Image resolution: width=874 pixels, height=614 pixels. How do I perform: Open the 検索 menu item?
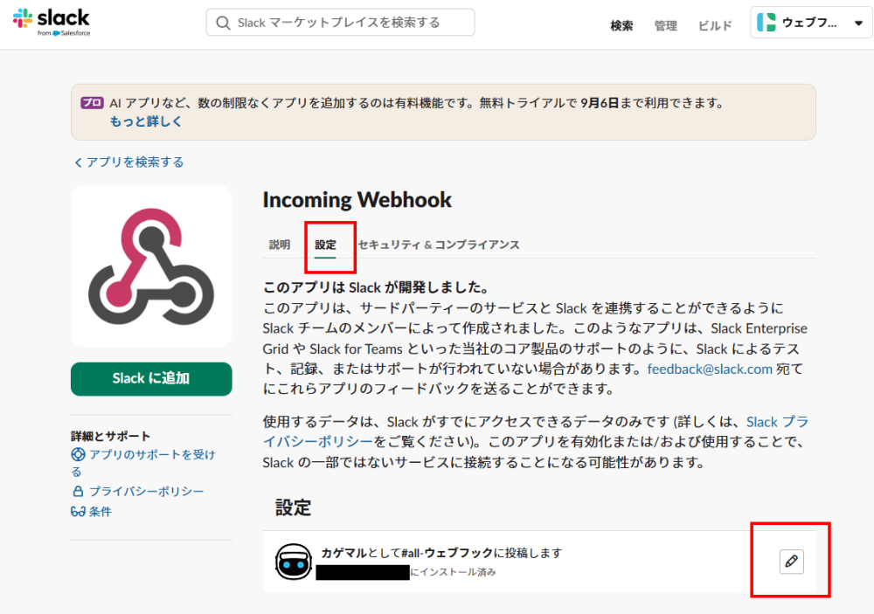(621, 25)
